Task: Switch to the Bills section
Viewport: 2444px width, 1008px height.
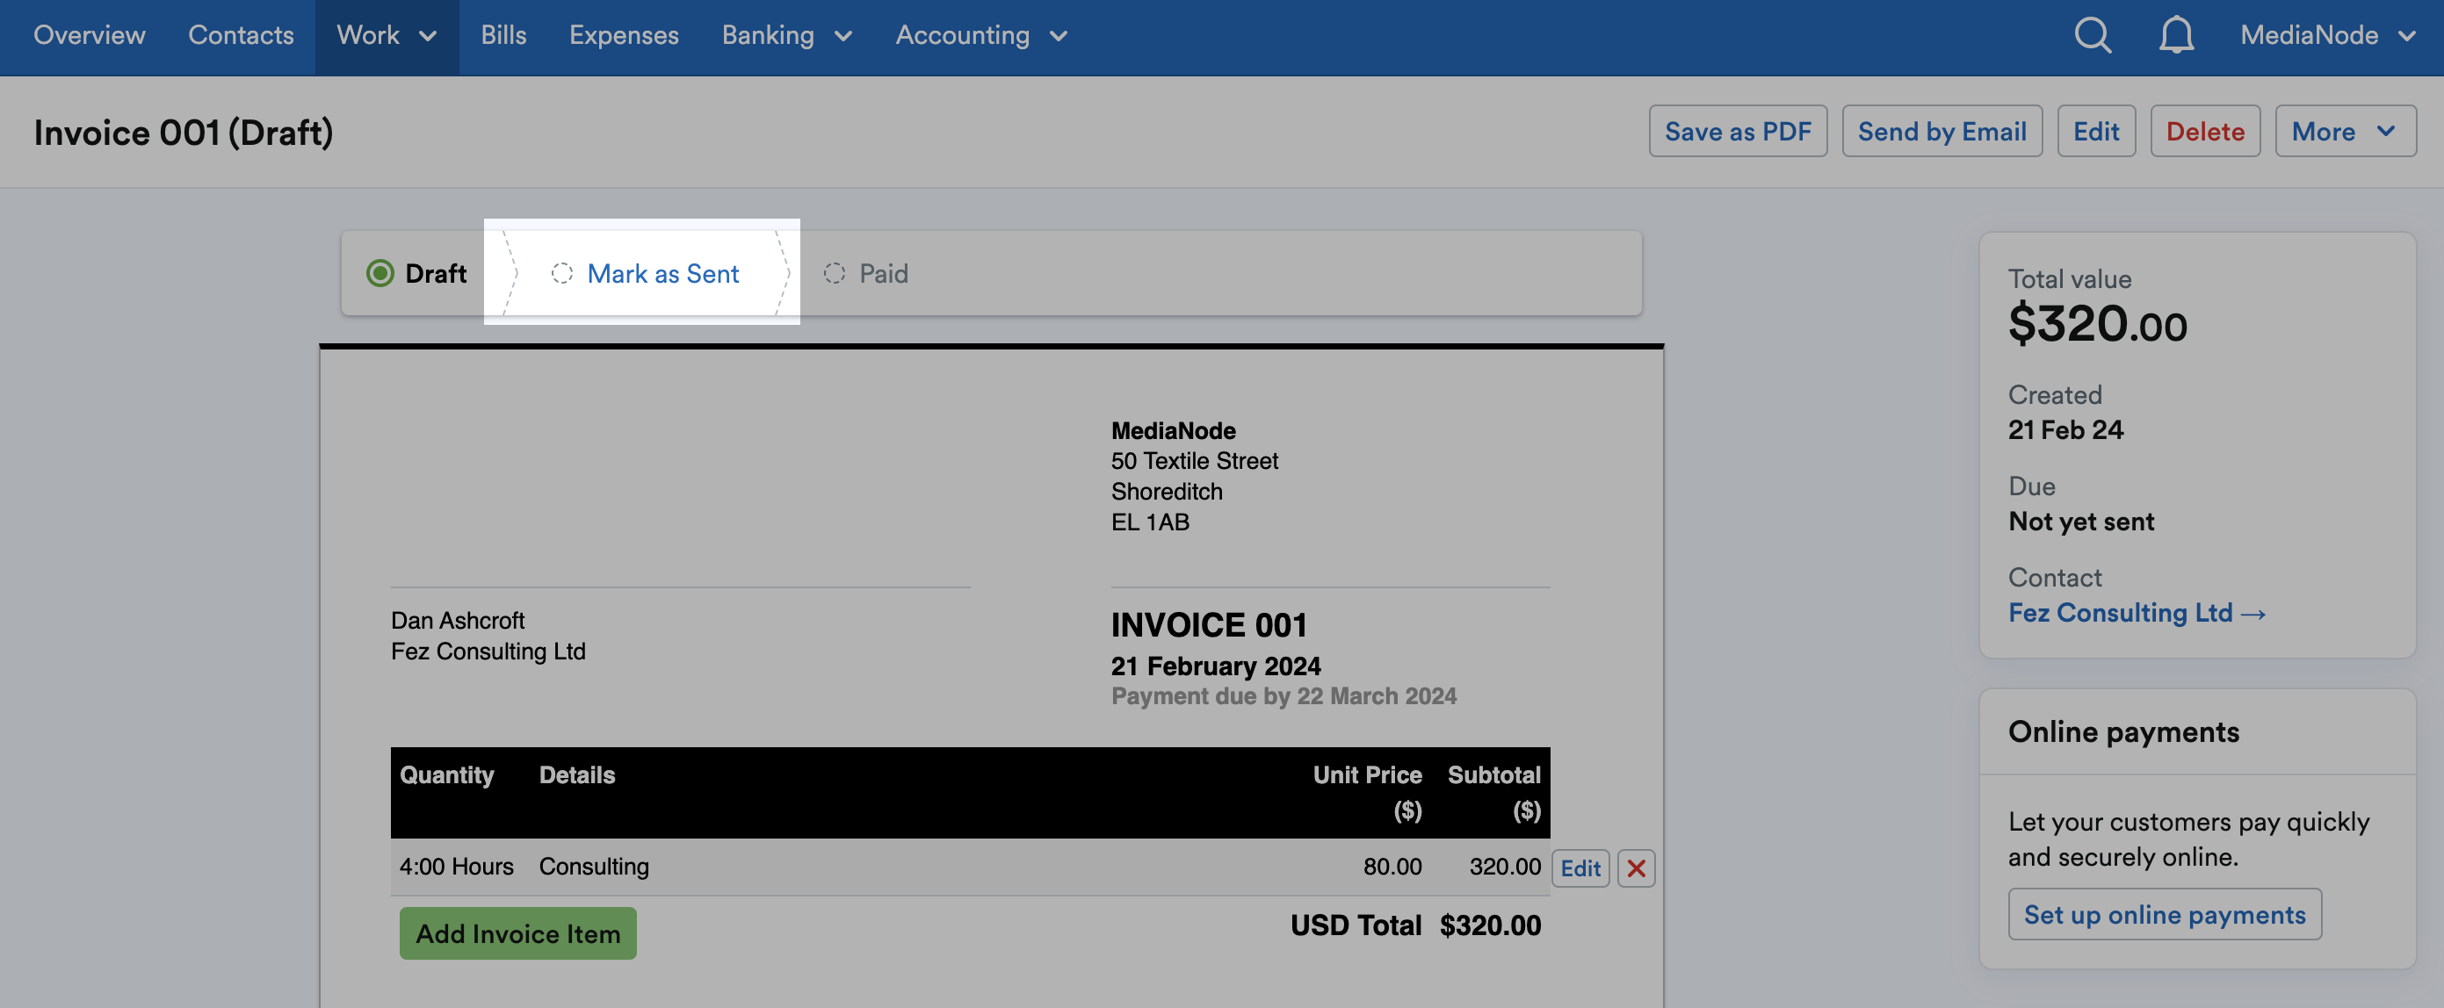Action: [503, 35]
